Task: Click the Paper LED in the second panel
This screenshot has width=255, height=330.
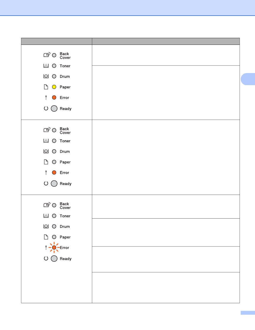Action: click(x=54, y=162)
